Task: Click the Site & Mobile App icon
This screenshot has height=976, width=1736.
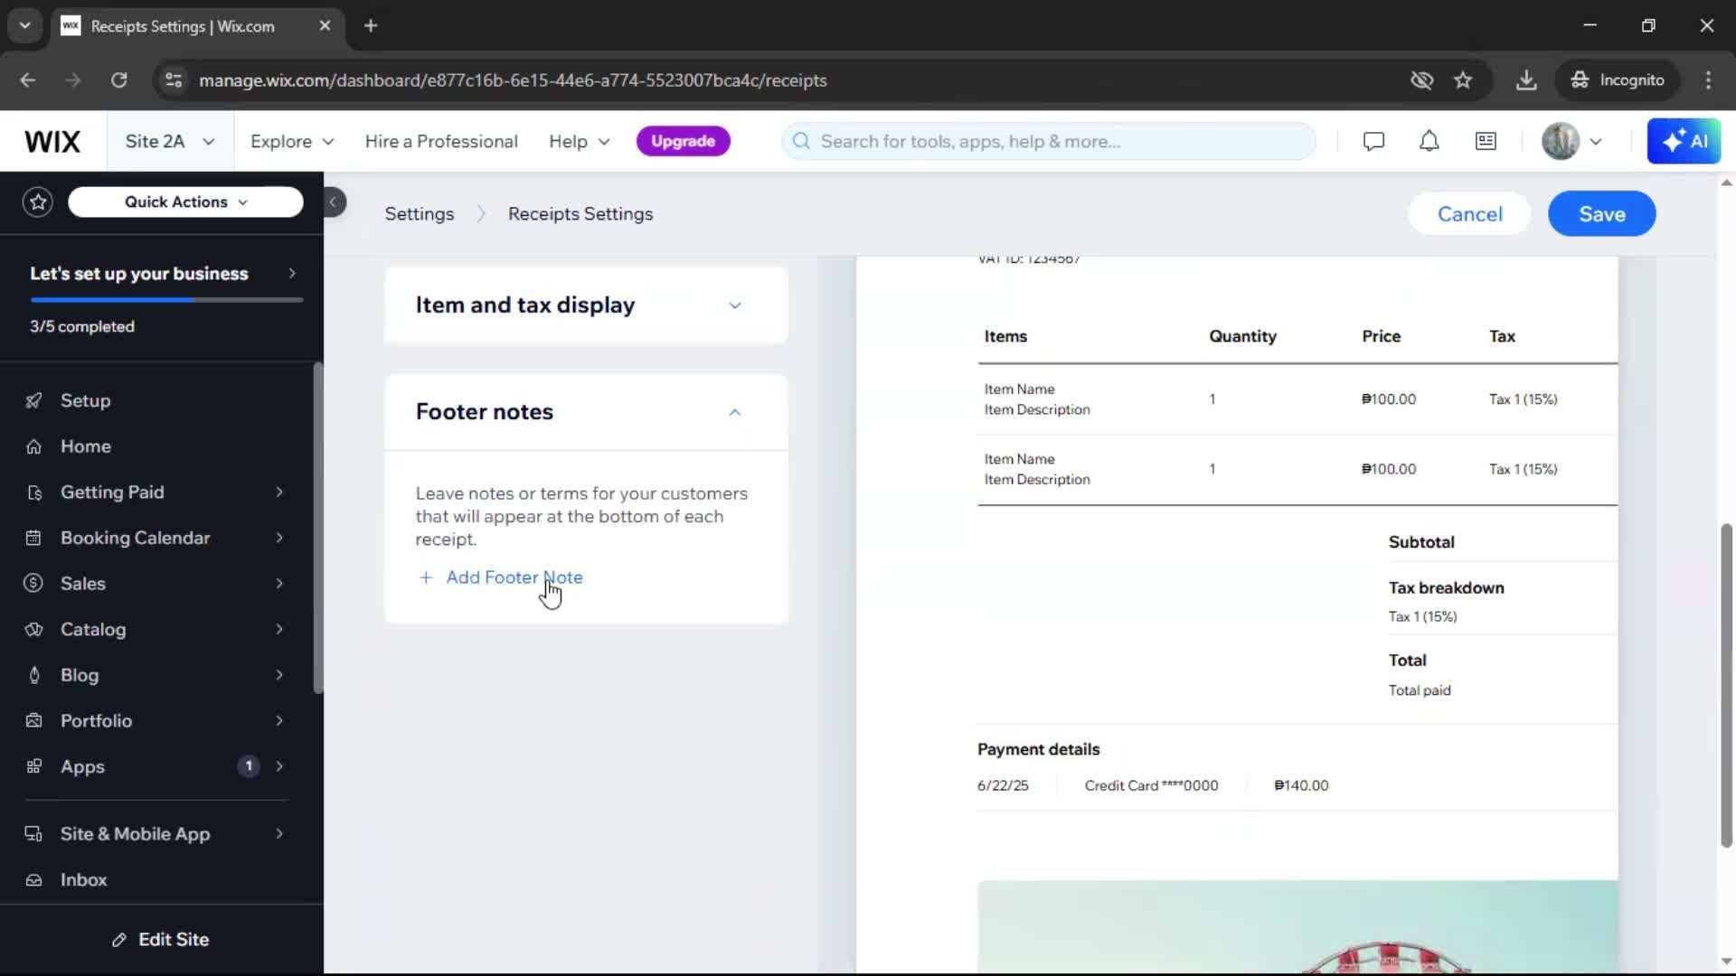Action: click(33, 834)
